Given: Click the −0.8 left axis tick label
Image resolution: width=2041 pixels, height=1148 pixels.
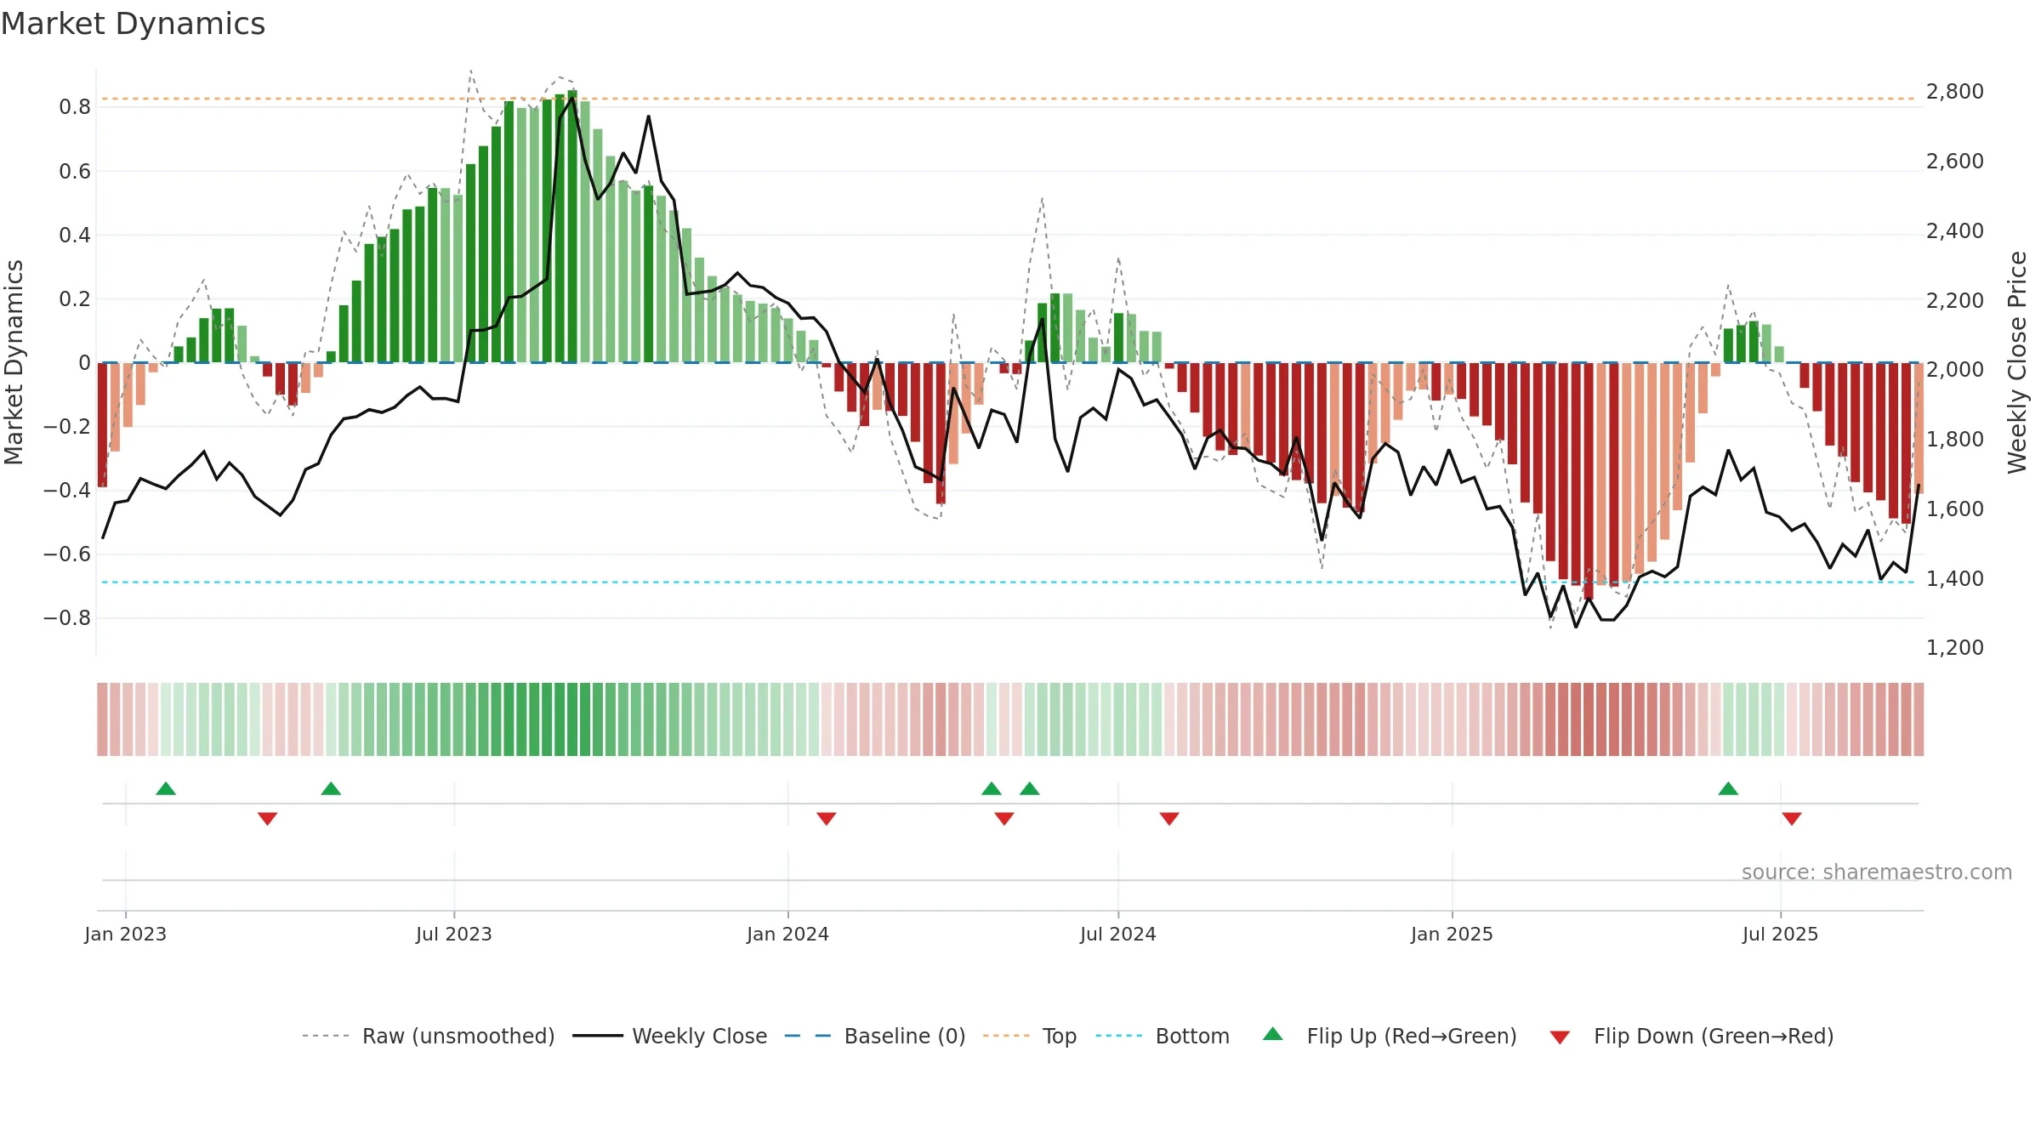Looking at the screenshot, I should click(67, 618).
